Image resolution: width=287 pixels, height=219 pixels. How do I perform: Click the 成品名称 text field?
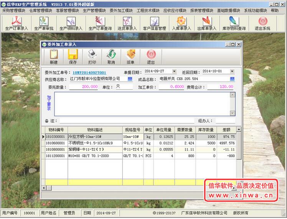pos(195,79)
